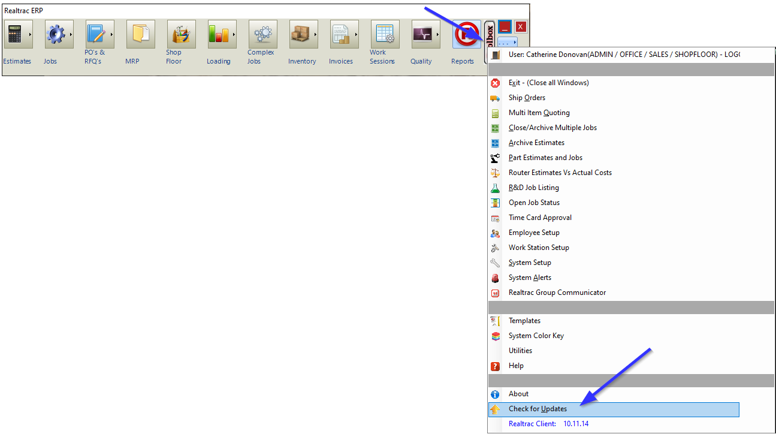
Task: Open the MRP folder icon
Action: [x=141, y=34]
